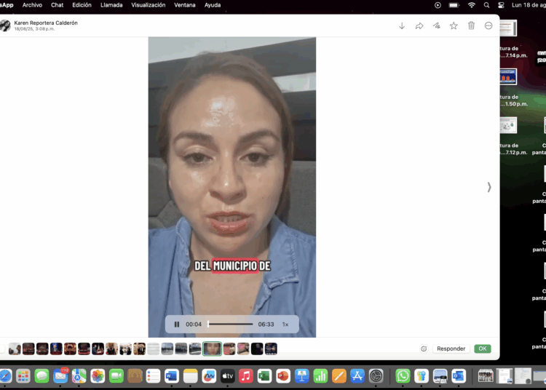Open WhatsApp from the Dock
This screenshot has width=546, height=390.
403,375
